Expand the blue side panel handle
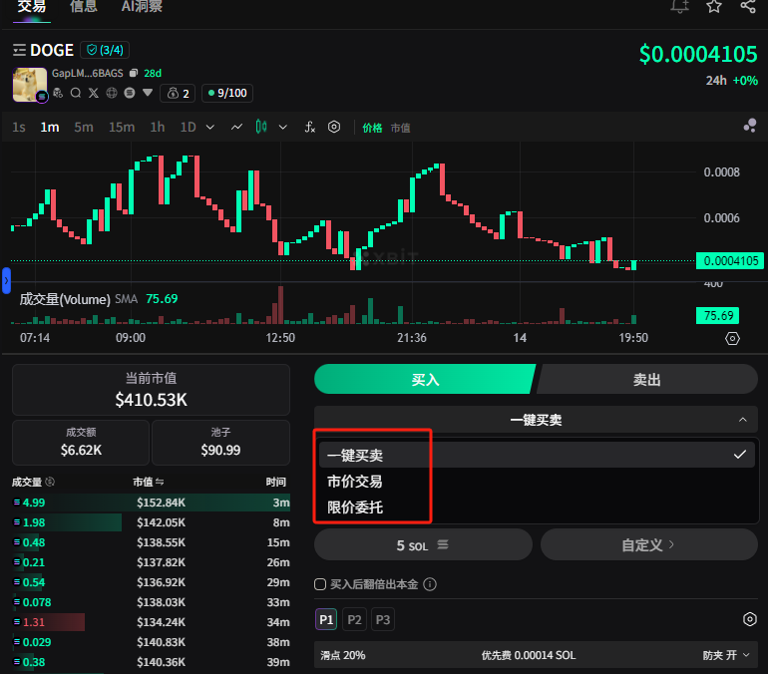This screenshot has height=674, width=768. click(x=6, y=280)
